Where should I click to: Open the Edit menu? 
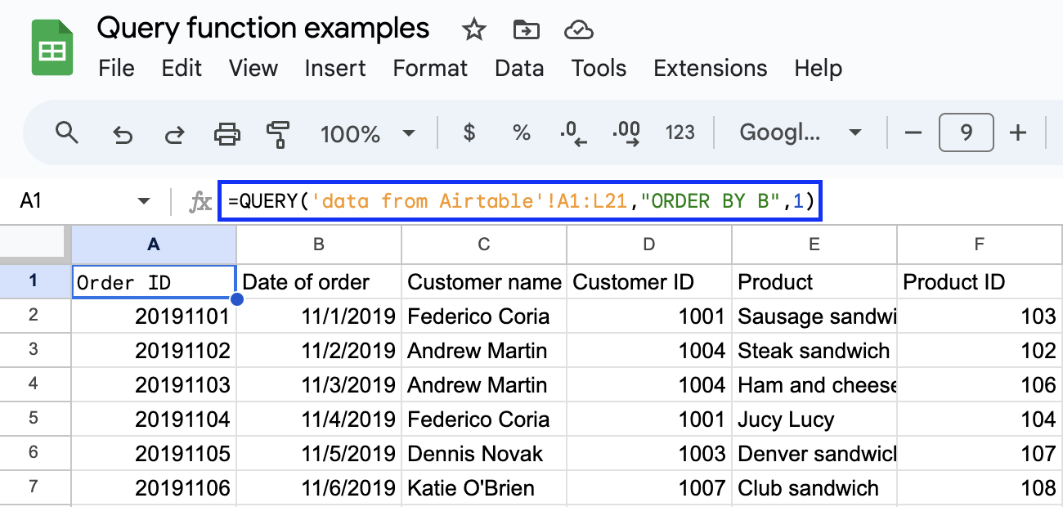point(182,68)
